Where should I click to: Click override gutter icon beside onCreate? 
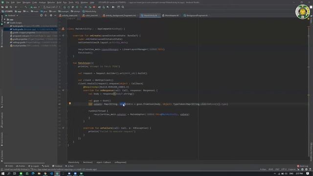click(x=63, y=36)
